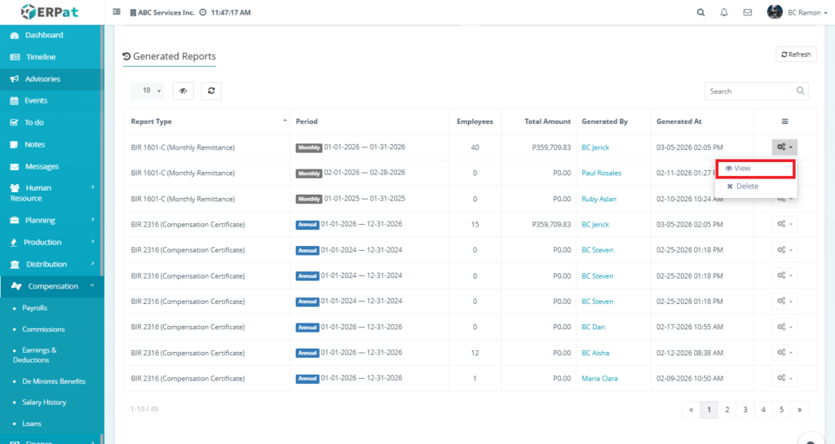Toggle column visibility with eye button
This screenshot has width=835, height=444.
coord(183,91)
